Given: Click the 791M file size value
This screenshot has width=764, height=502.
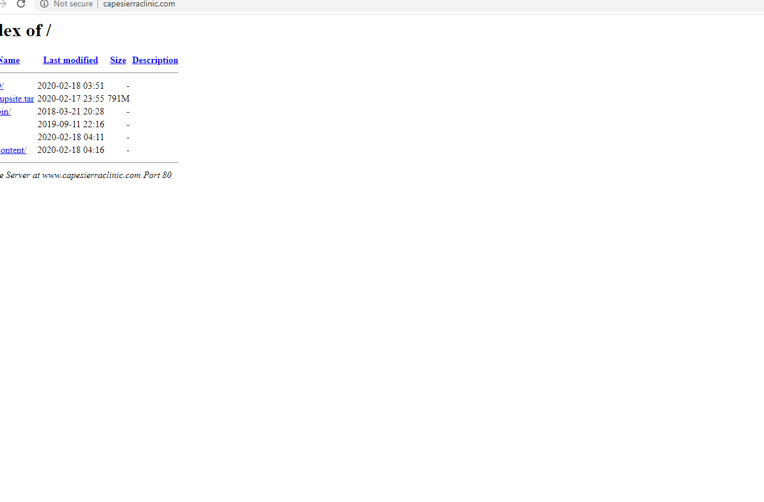Looking at the screenshot, I should tap(118, 99).
